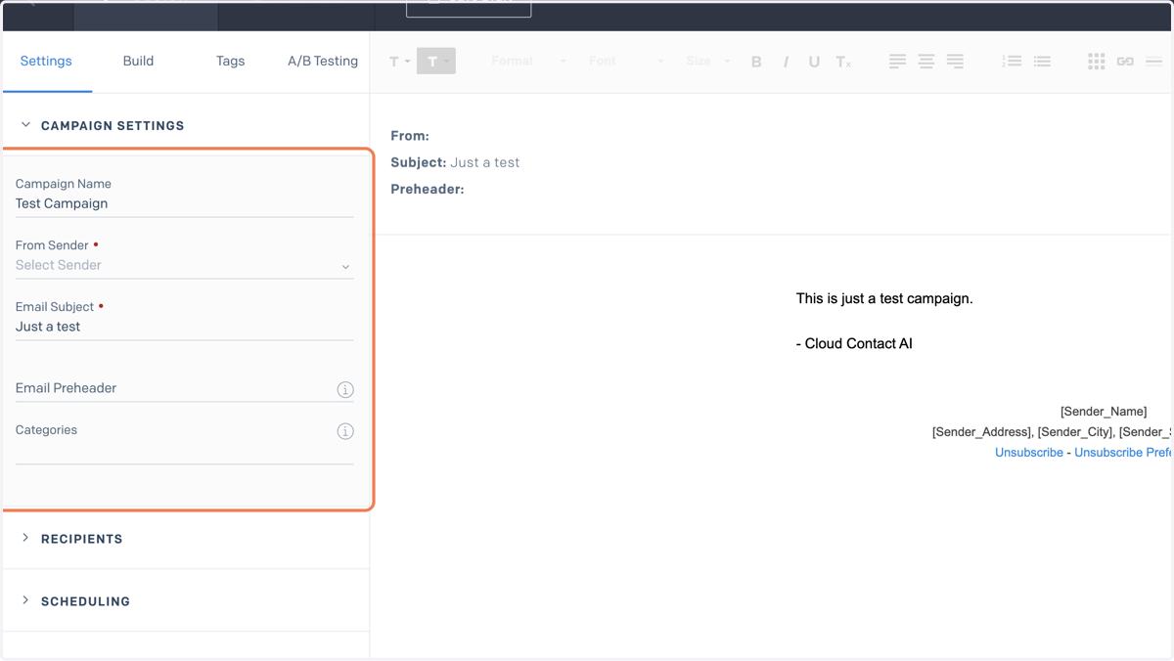The width and height of the screenshot is (1174, 661).
Task: Insert numbered list
Action: pyautogui.click(x=1012, y=61)
